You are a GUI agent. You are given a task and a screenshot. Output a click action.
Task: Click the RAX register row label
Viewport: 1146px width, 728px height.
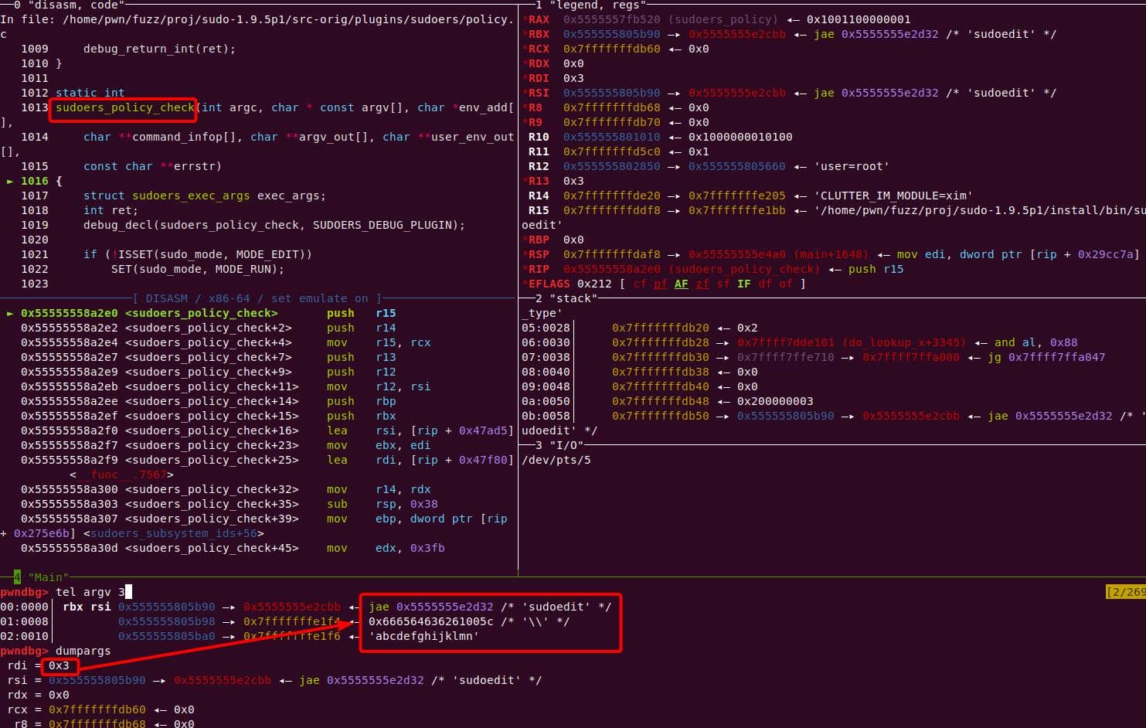click(539, 19)
